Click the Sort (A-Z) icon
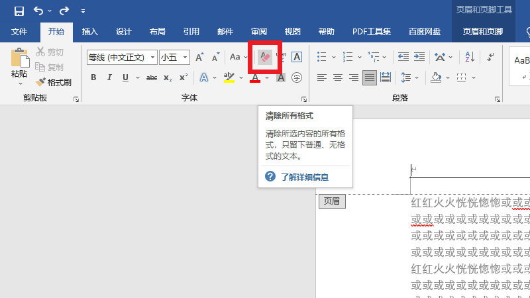The width and height of the screenshot is (530, 298). point(470,57)
